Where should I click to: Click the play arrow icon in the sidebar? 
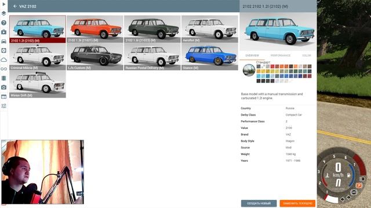pos(4,4)
